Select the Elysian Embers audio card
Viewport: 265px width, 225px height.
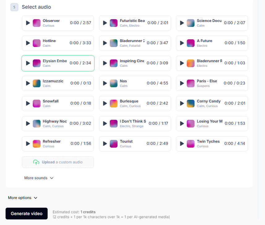(x=58, y=63)
